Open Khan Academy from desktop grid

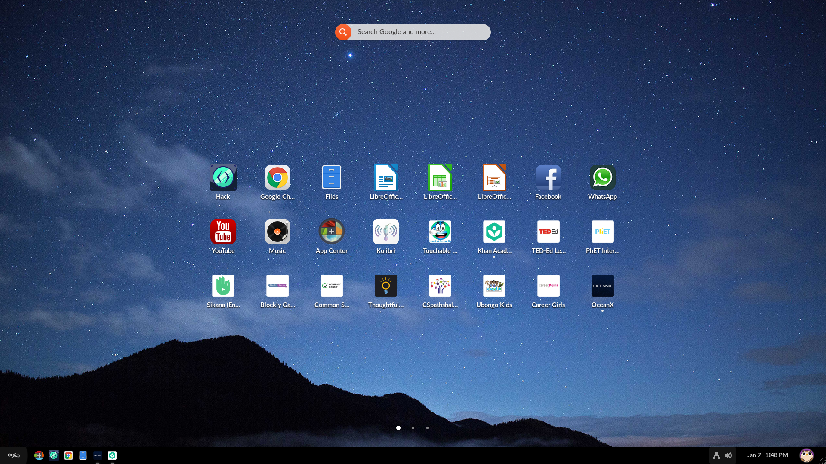tap(494, 232)
